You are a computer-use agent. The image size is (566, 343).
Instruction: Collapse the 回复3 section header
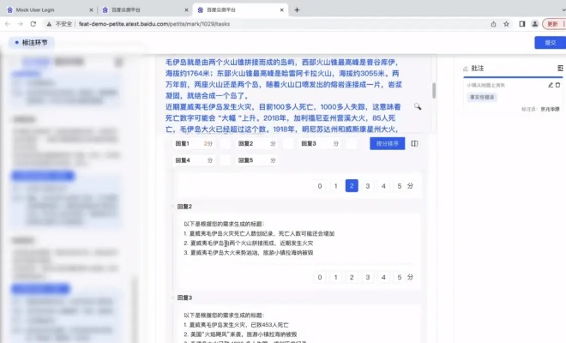click(183, 298)
